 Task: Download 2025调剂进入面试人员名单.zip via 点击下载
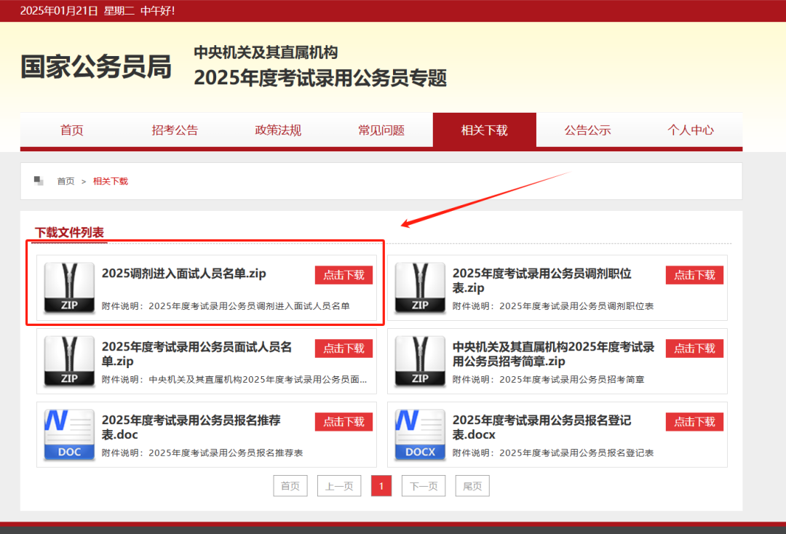pyautogui.click(x=344, y=275)
